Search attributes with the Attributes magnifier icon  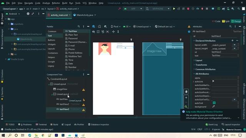(x=230, y=26)
